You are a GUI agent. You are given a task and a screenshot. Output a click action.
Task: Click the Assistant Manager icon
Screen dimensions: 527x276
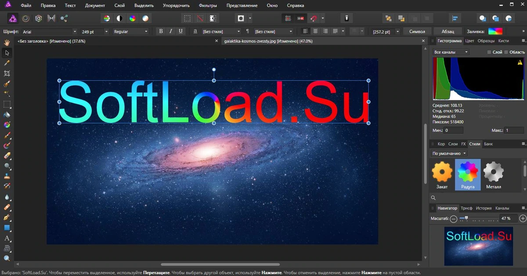(347, 18)
